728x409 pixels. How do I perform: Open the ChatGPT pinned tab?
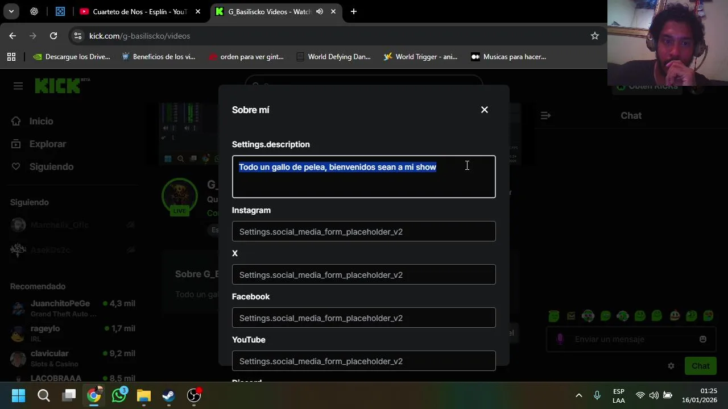pos(34,11)
